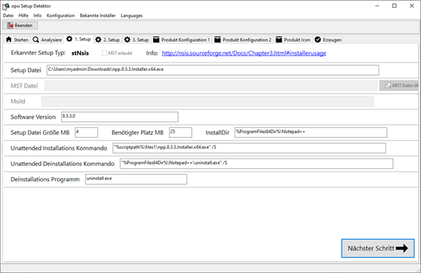Open the Datei menu

[x=8, y=15]
